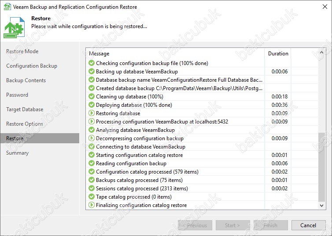This screenshot has width=332, height=236.
Task: Click status icon beside Database backup name row
Action: [92, 80]
